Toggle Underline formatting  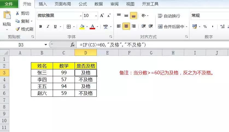pos(55,27)
